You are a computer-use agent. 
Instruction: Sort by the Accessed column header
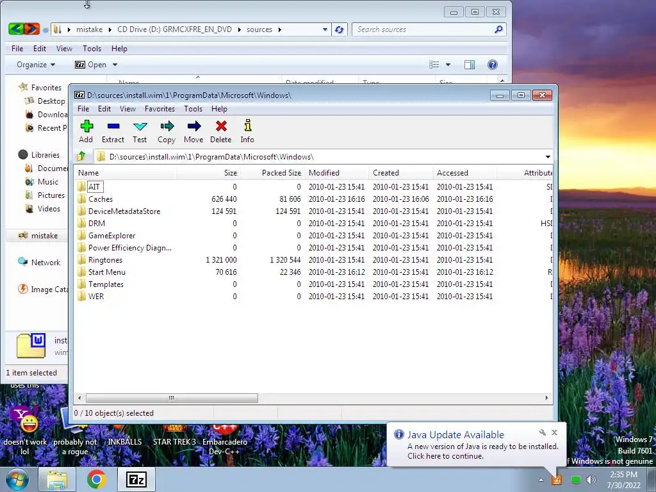click(465, 173)
